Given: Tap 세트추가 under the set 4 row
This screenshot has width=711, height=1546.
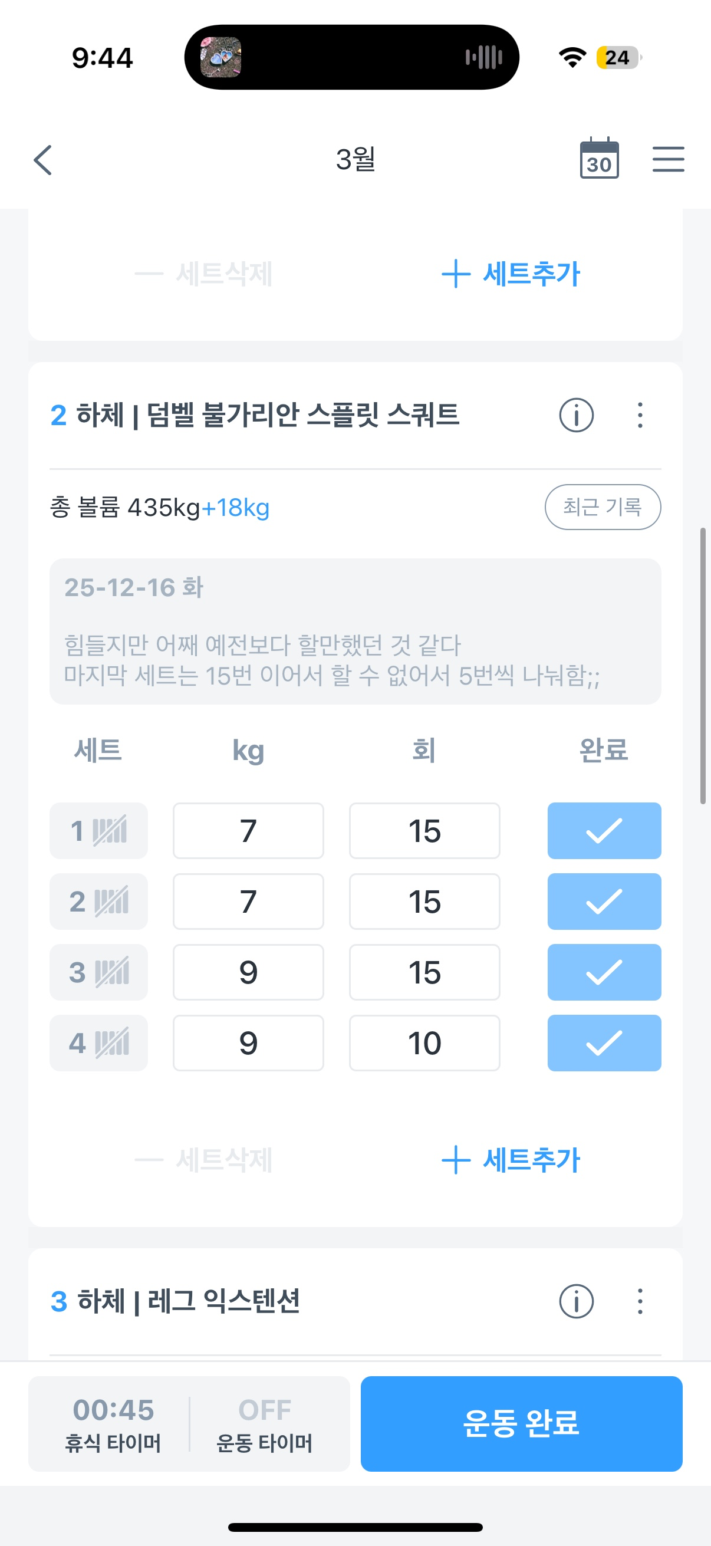Looking at the screenshot, I should (x=511, y=1160).
